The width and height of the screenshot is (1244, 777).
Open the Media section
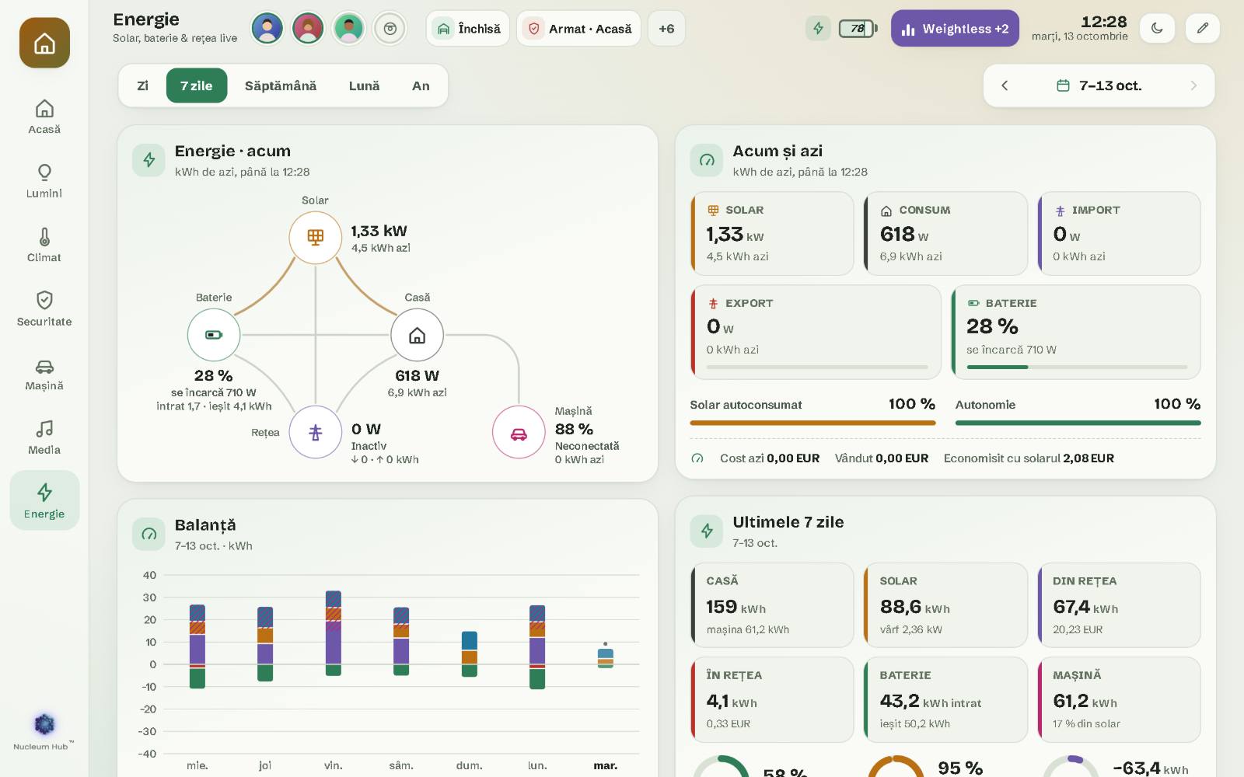[x=44, y=437]
